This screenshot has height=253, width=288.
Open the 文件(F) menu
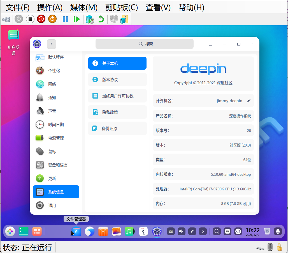click(x=17, y=8)
